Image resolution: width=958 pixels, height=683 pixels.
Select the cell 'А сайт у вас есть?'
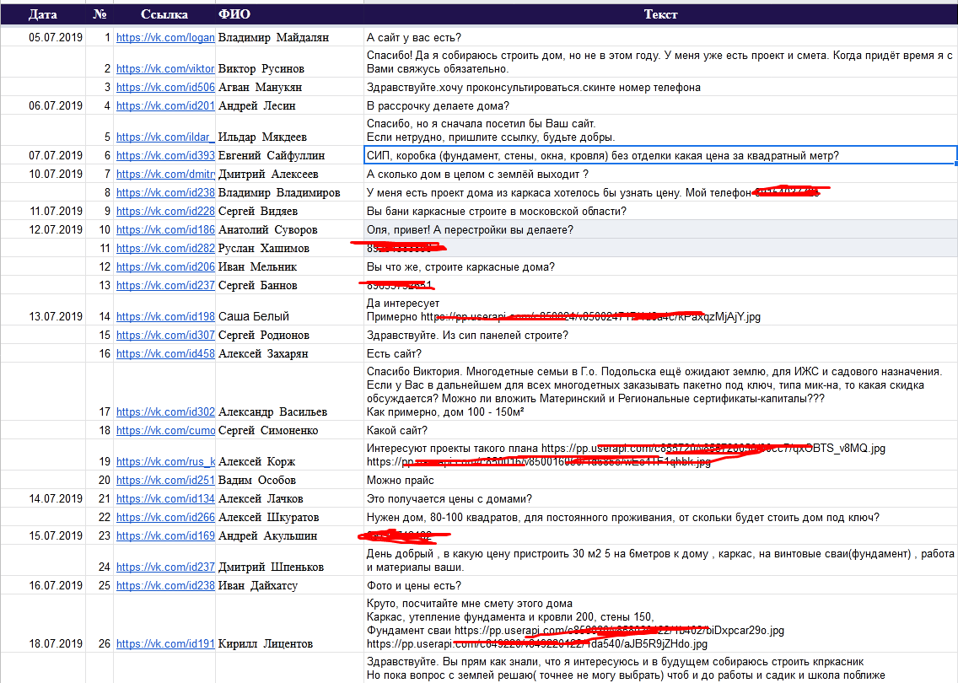tap(660, 37)
